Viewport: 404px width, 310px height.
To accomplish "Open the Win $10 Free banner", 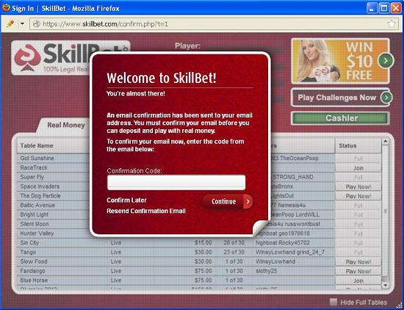I will pyautogui.click(x=340, y=61).
